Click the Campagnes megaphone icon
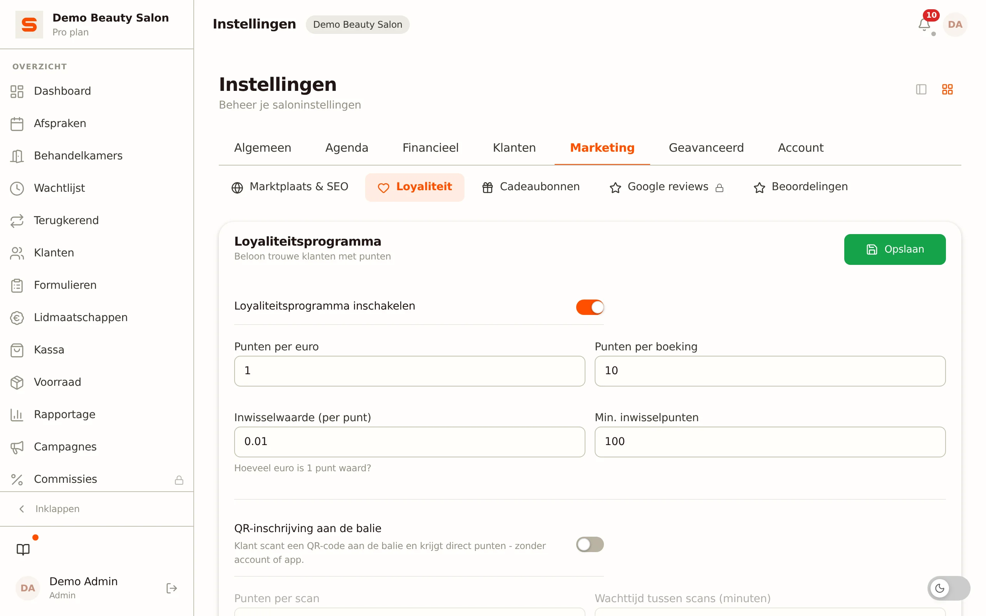 17,447
